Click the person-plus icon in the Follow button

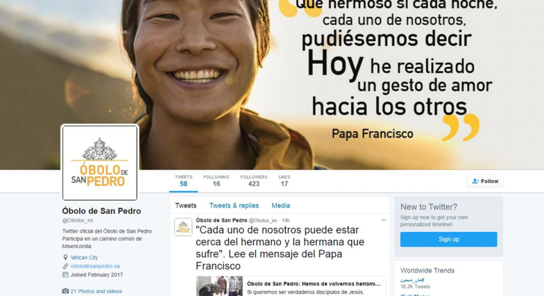(x=475, y=181)
